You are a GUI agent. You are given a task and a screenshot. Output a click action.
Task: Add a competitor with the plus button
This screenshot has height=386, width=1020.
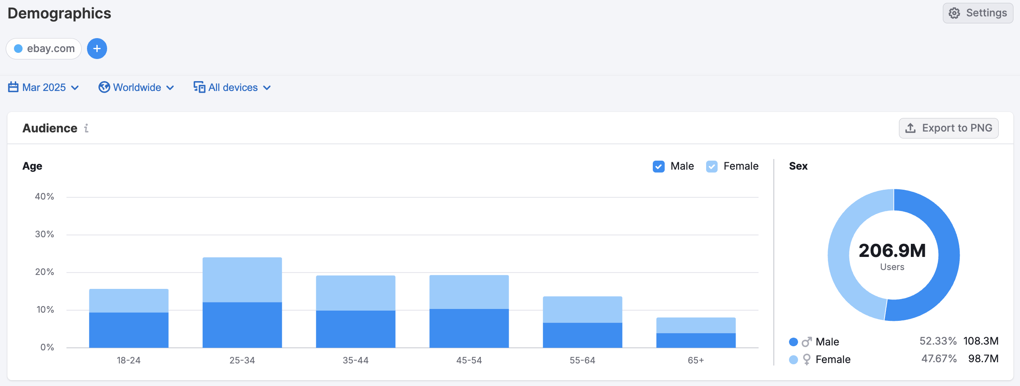point(97,48)
